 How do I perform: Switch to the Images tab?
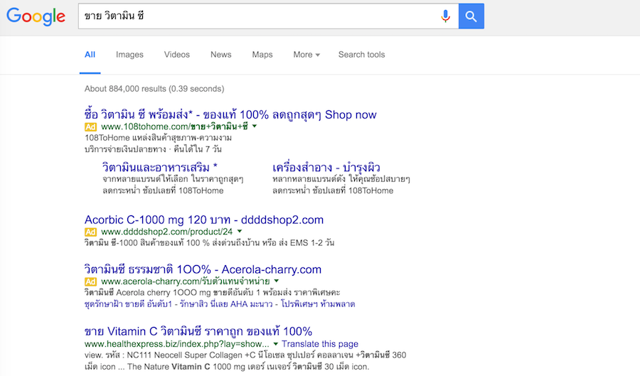point(129,55)
